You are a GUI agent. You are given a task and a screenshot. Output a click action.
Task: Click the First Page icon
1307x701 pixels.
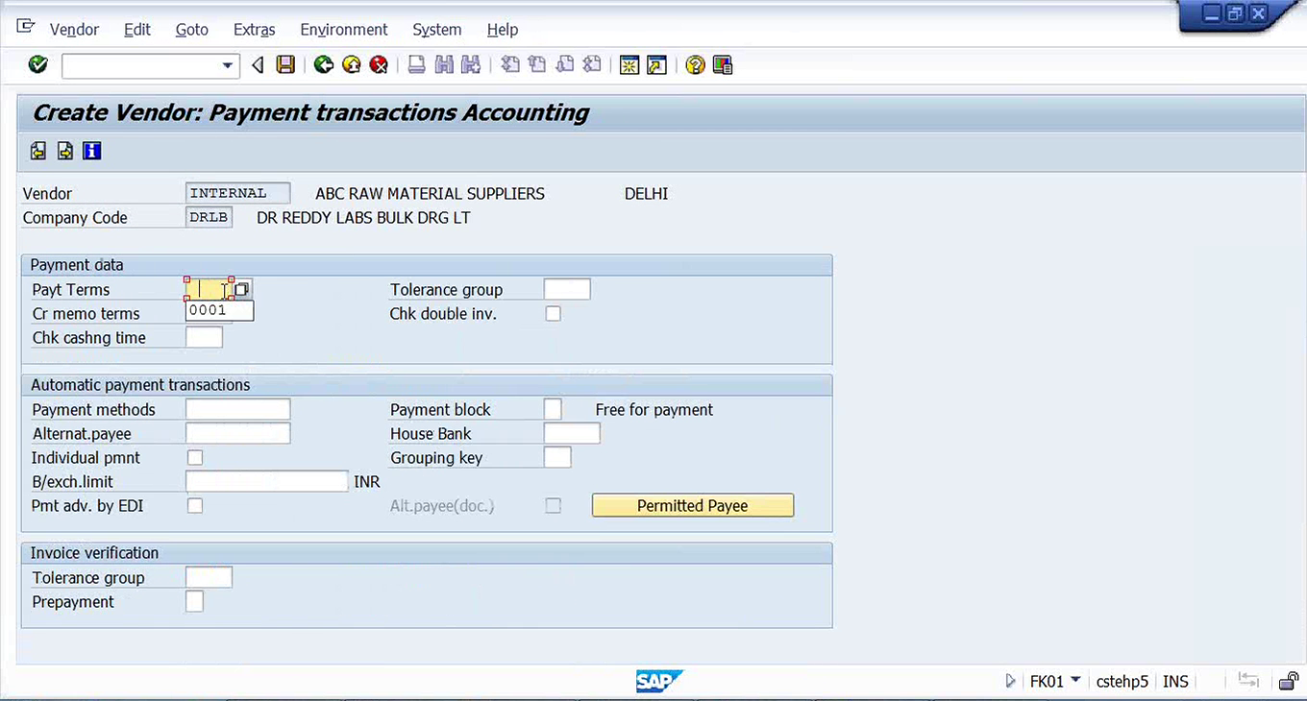point(510,65)
